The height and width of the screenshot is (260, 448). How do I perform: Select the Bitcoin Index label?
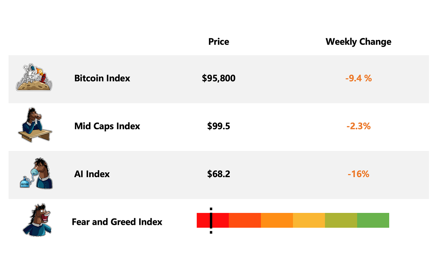(102, 78)
